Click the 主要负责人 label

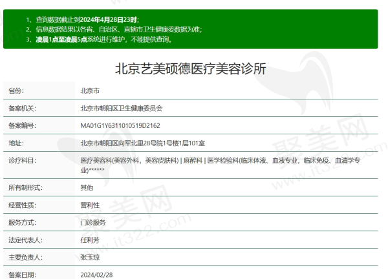[x=25, y=257]
